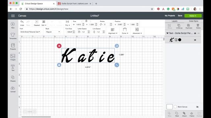Open the Font dropdown showing Dollie Script
211x118 pixels.
30,32
